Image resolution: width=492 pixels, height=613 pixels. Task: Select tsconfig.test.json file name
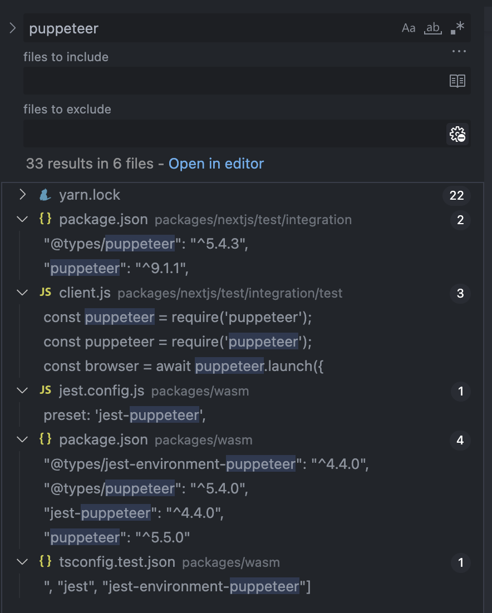pyautogui.click(x=117, y=562)
